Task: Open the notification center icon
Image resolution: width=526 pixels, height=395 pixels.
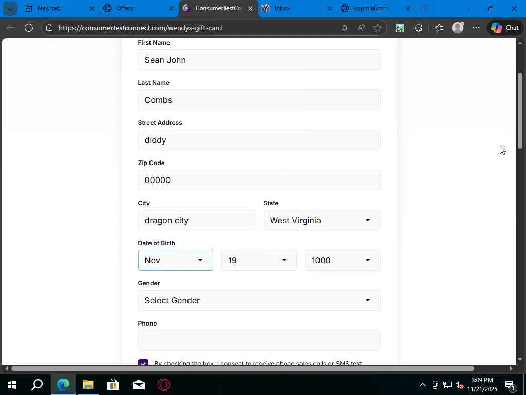Action: [x=510, y=385]
